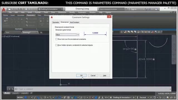Expand the Quick Access toolbar customize arrow
Viewport: 178px width, 100px height.
[64, 9]
